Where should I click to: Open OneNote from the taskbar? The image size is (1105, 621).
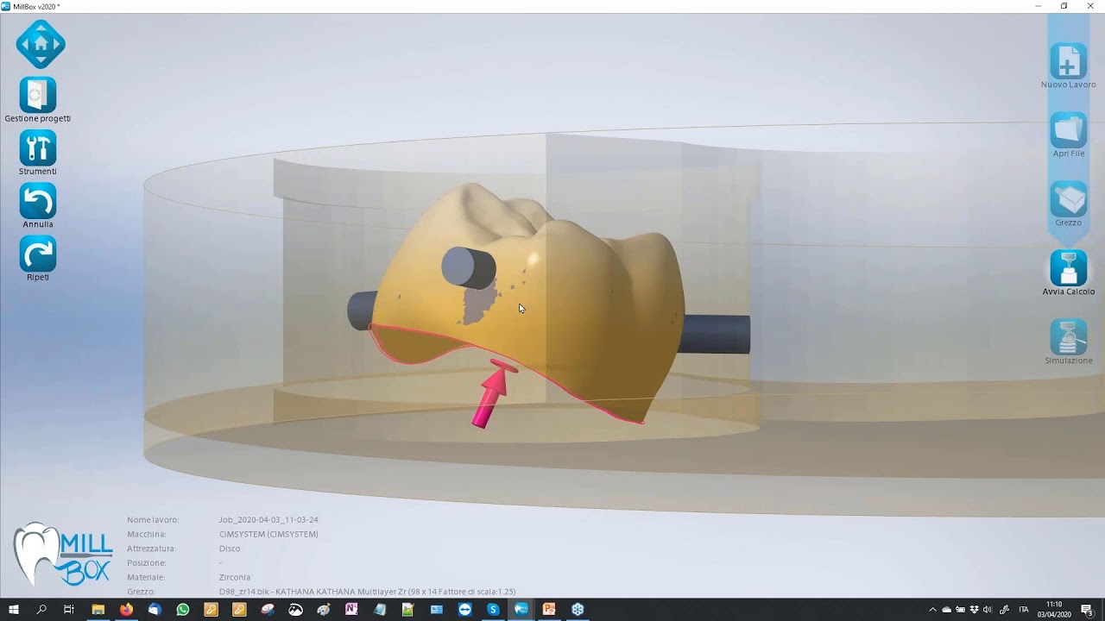pyautogui.click(x=351, y=610)
